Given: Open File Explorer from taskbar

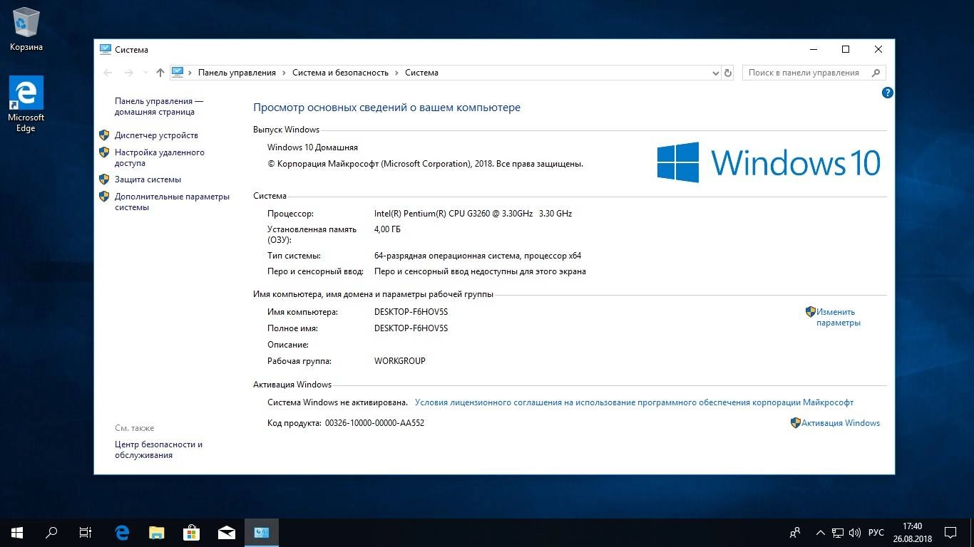Looking at the screenshot, I should [157, 533].
